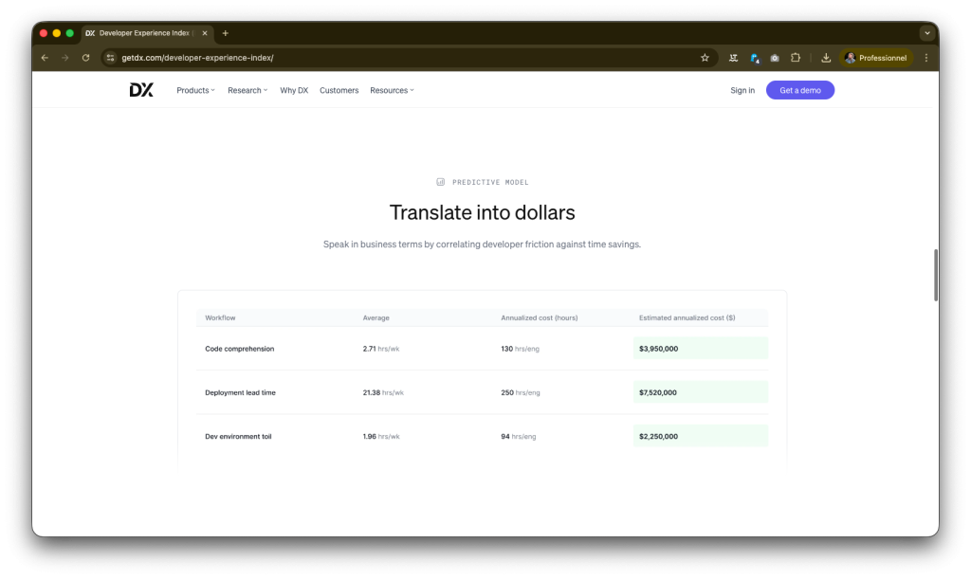Bookmark the page with the star icon
Viewport: 971px width, 579px height.
705,58
